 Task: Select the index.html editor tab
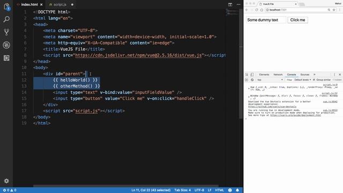(29, 4)
